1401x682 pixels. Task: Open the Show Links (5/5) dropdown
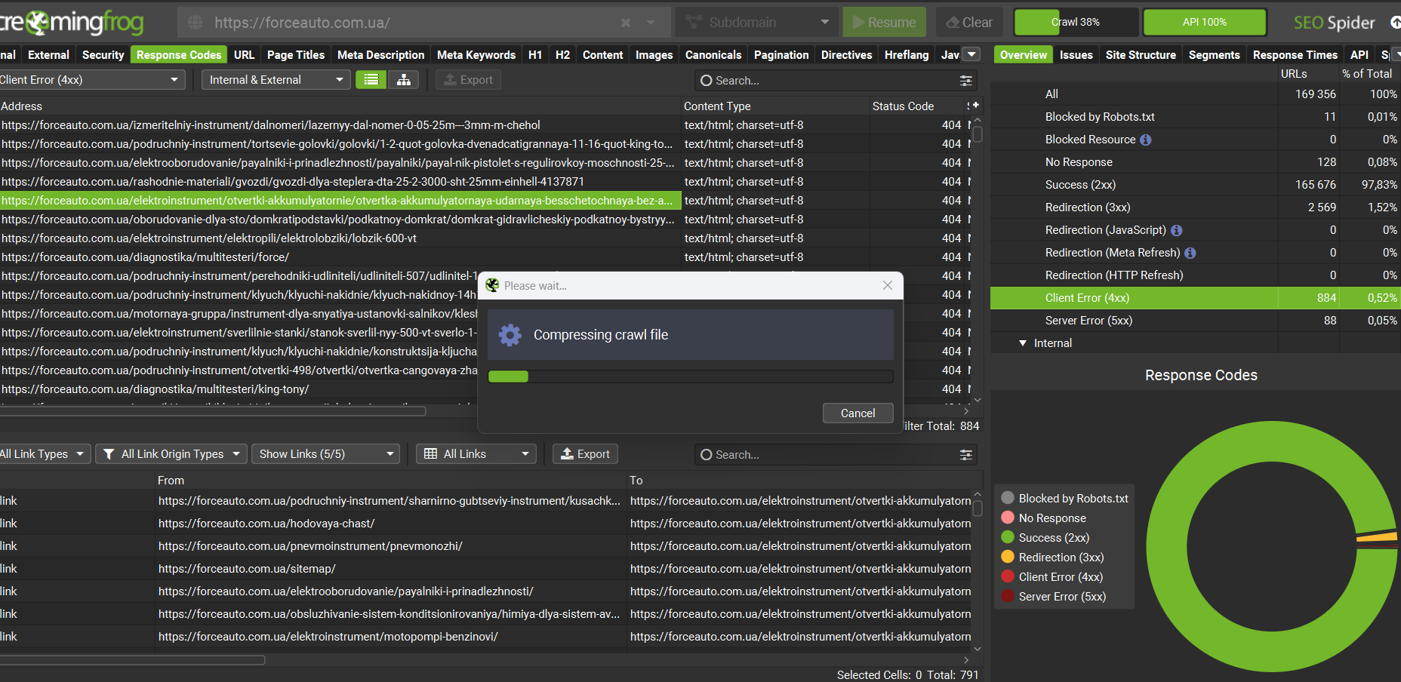pyautogui.click(x=325, y=454)
